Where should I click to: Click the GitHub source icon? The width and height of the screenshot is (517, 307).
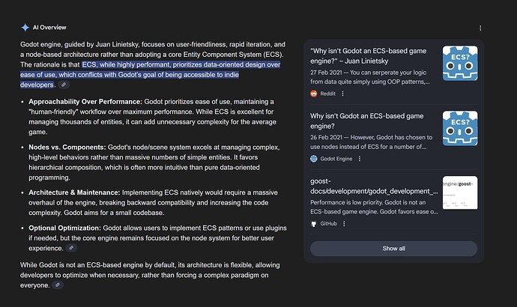[x=313, y=224]
